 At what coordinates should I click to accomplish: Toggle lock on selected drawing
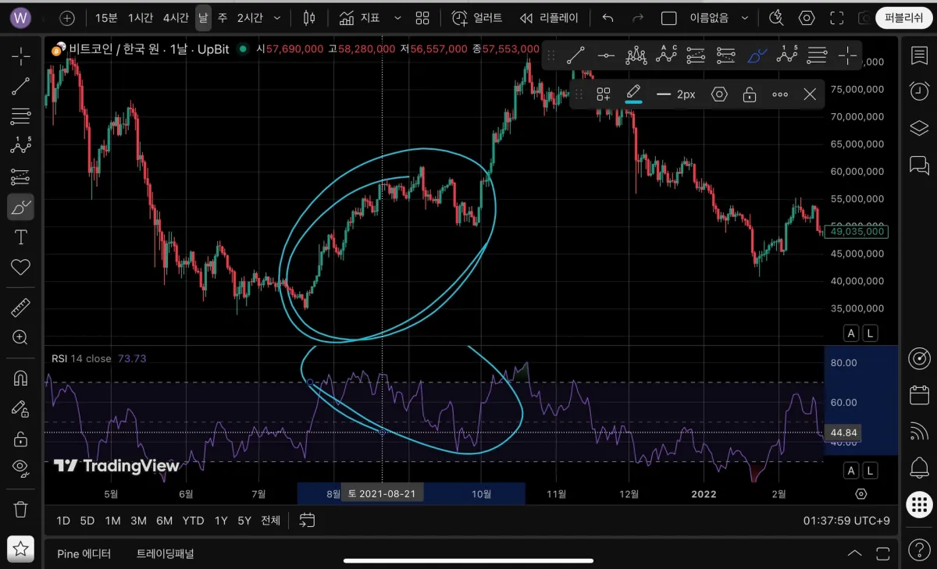coord(749,94)
